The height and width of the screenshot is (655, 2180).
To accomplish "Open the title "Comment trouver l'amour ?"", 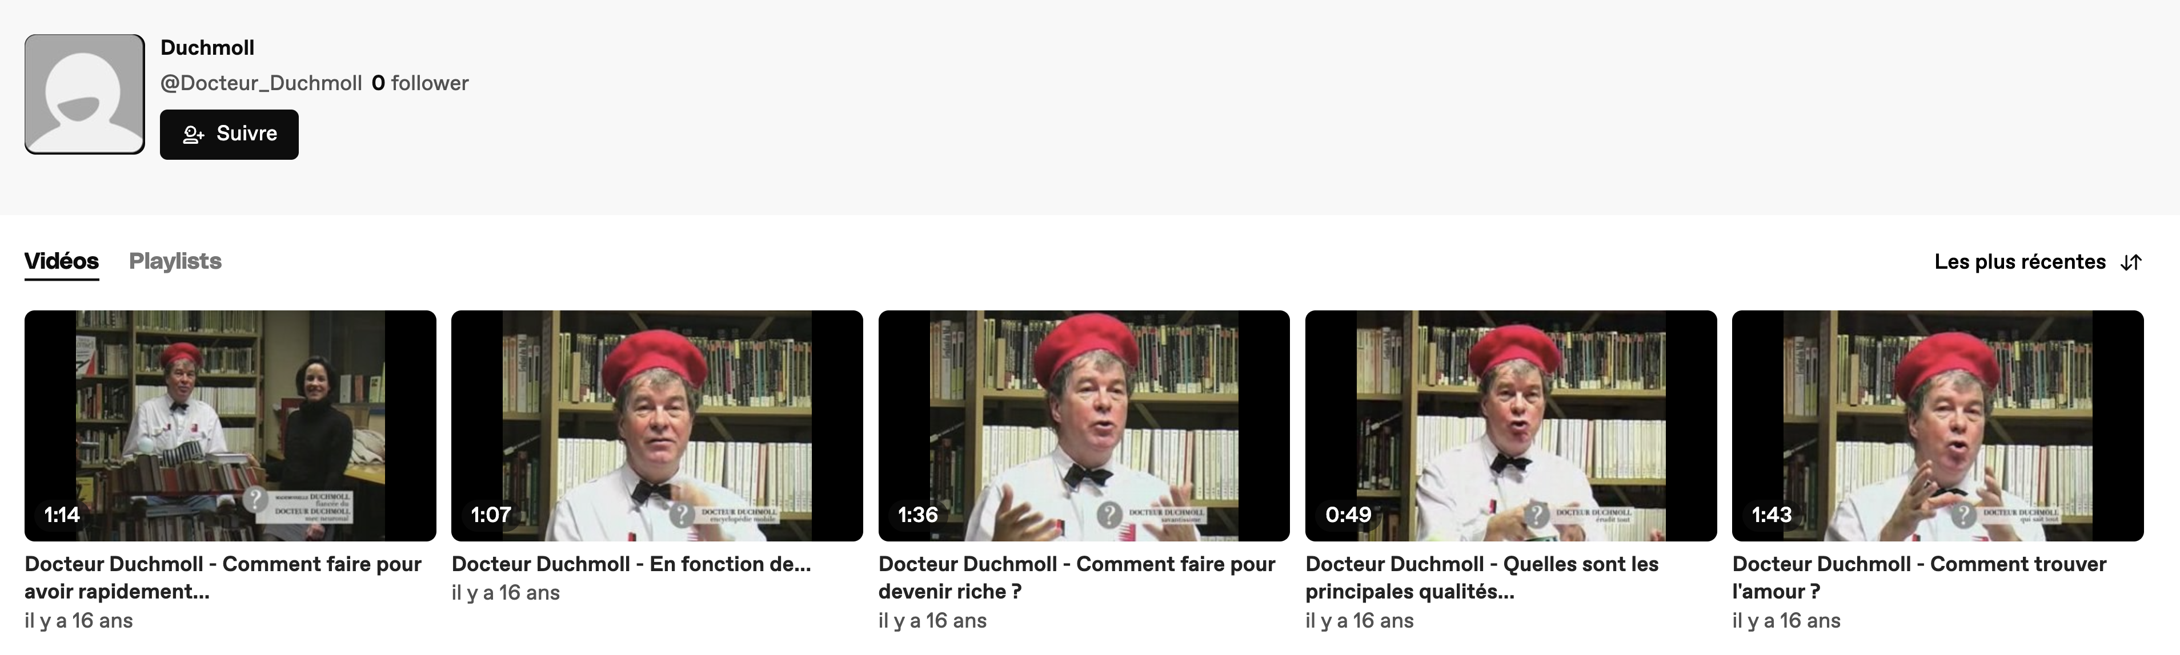I will (x=1919, y=578).
